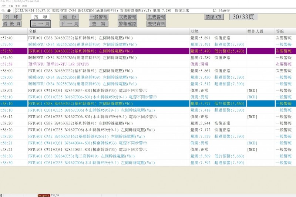
Task: Go to 上一頁 (previous page)
Action: 40,24
